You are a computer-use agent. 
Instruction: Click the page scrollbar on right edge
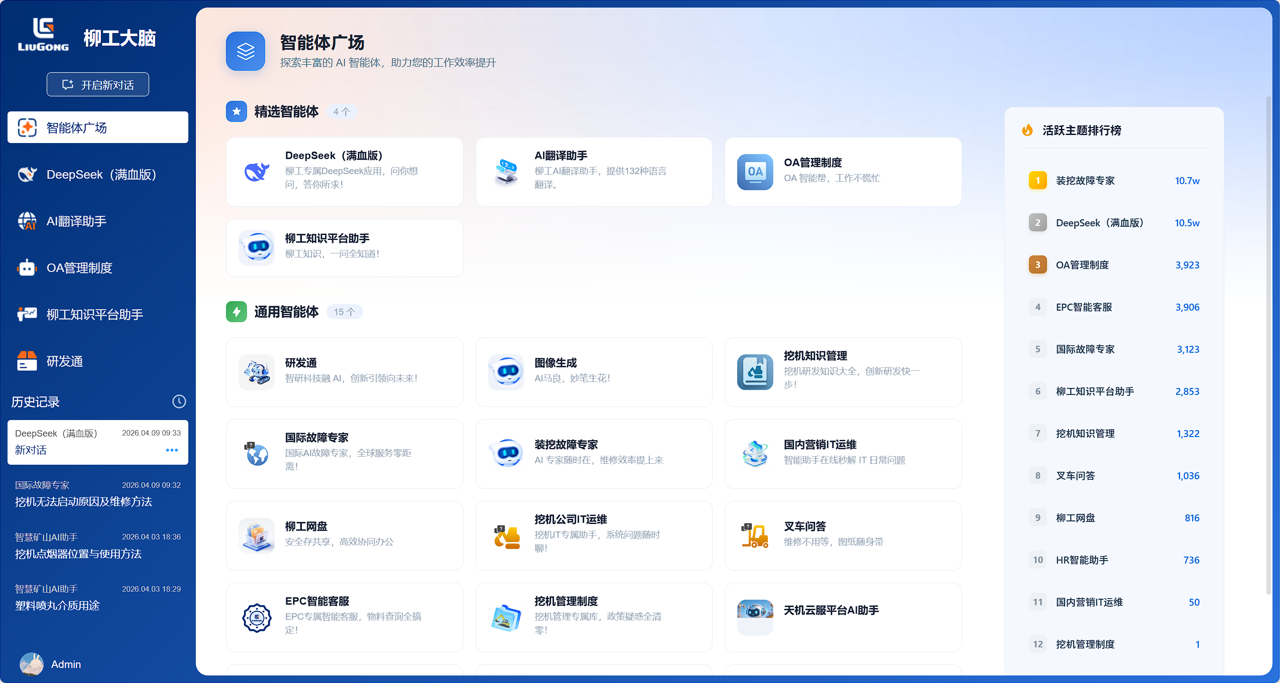(1268, 346)
